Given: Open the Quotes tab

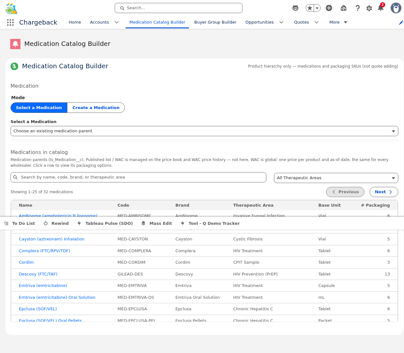Looking at the screenshot, I should point(301,22).
